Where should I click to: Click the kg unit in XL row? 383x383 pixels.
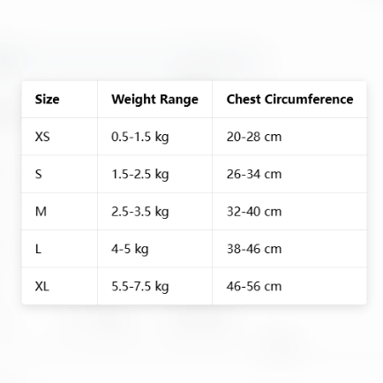pos(161,287)
